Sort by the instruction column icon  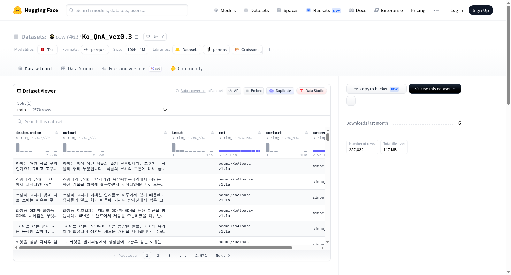[57, 133]
